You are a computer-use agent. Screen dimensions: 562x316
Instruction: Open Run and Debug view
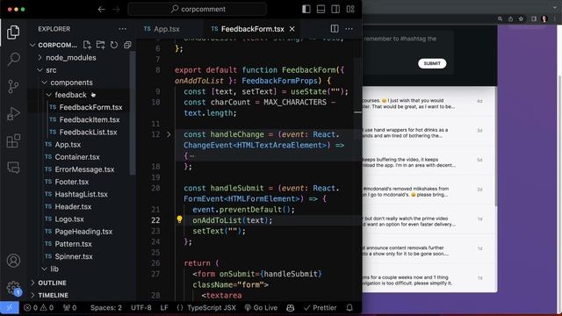(x=13, y=113)
